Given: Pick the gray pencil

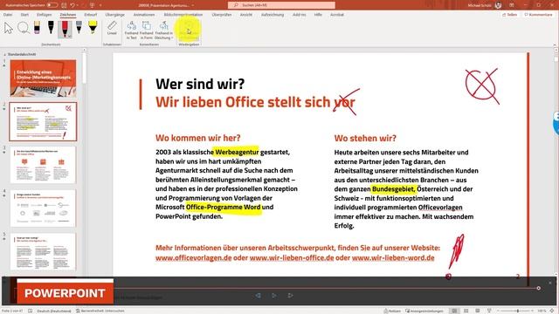Looking at the screenshot, I should (x=79, y=28).
